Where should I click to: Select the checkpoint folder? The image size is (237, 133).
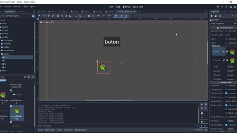coord(8,40)
